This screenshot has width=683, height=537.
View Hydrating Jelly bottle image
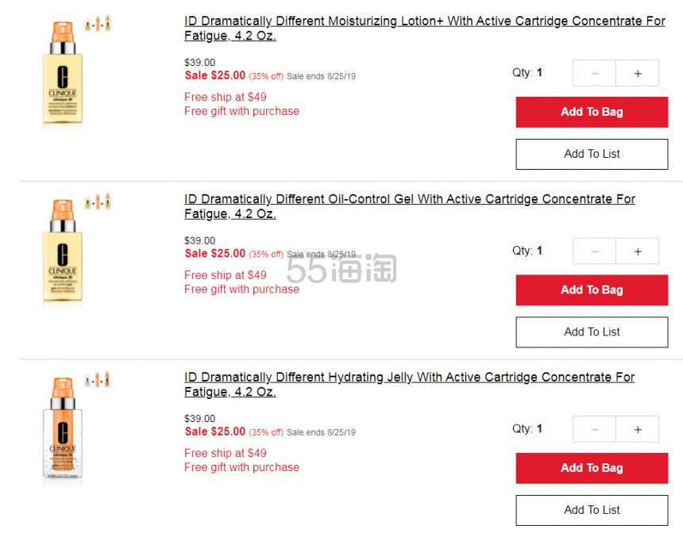[62, 428]
